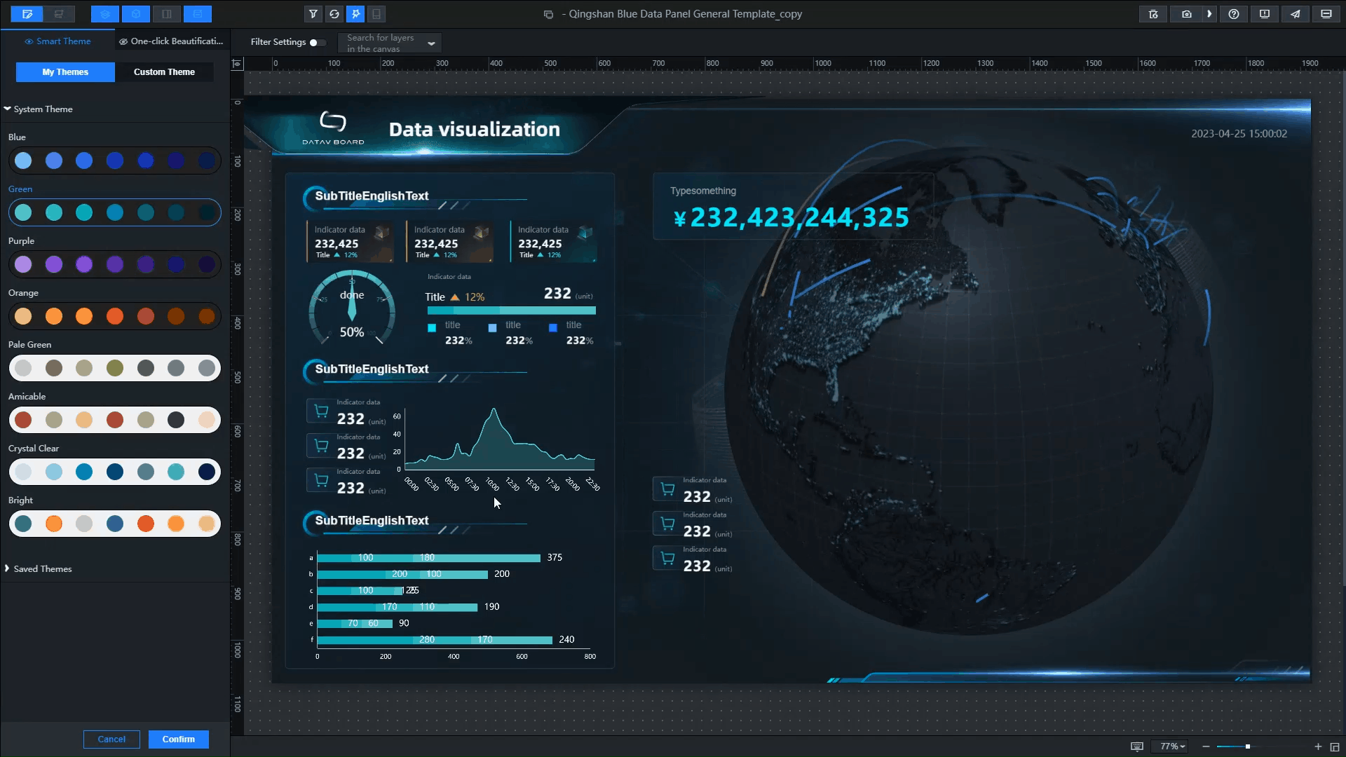Click the Cancel button
This screenshot has height=757, width=1346.
pos(111,739)
